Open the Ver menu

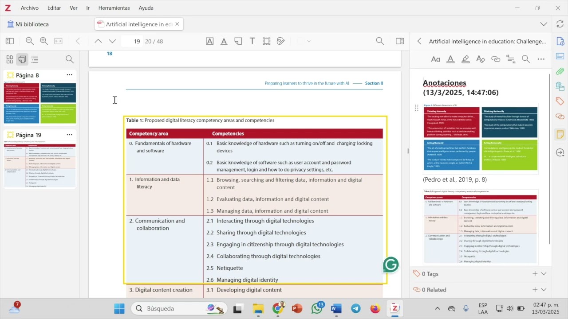pyautogui.click(x=74, y=8)
